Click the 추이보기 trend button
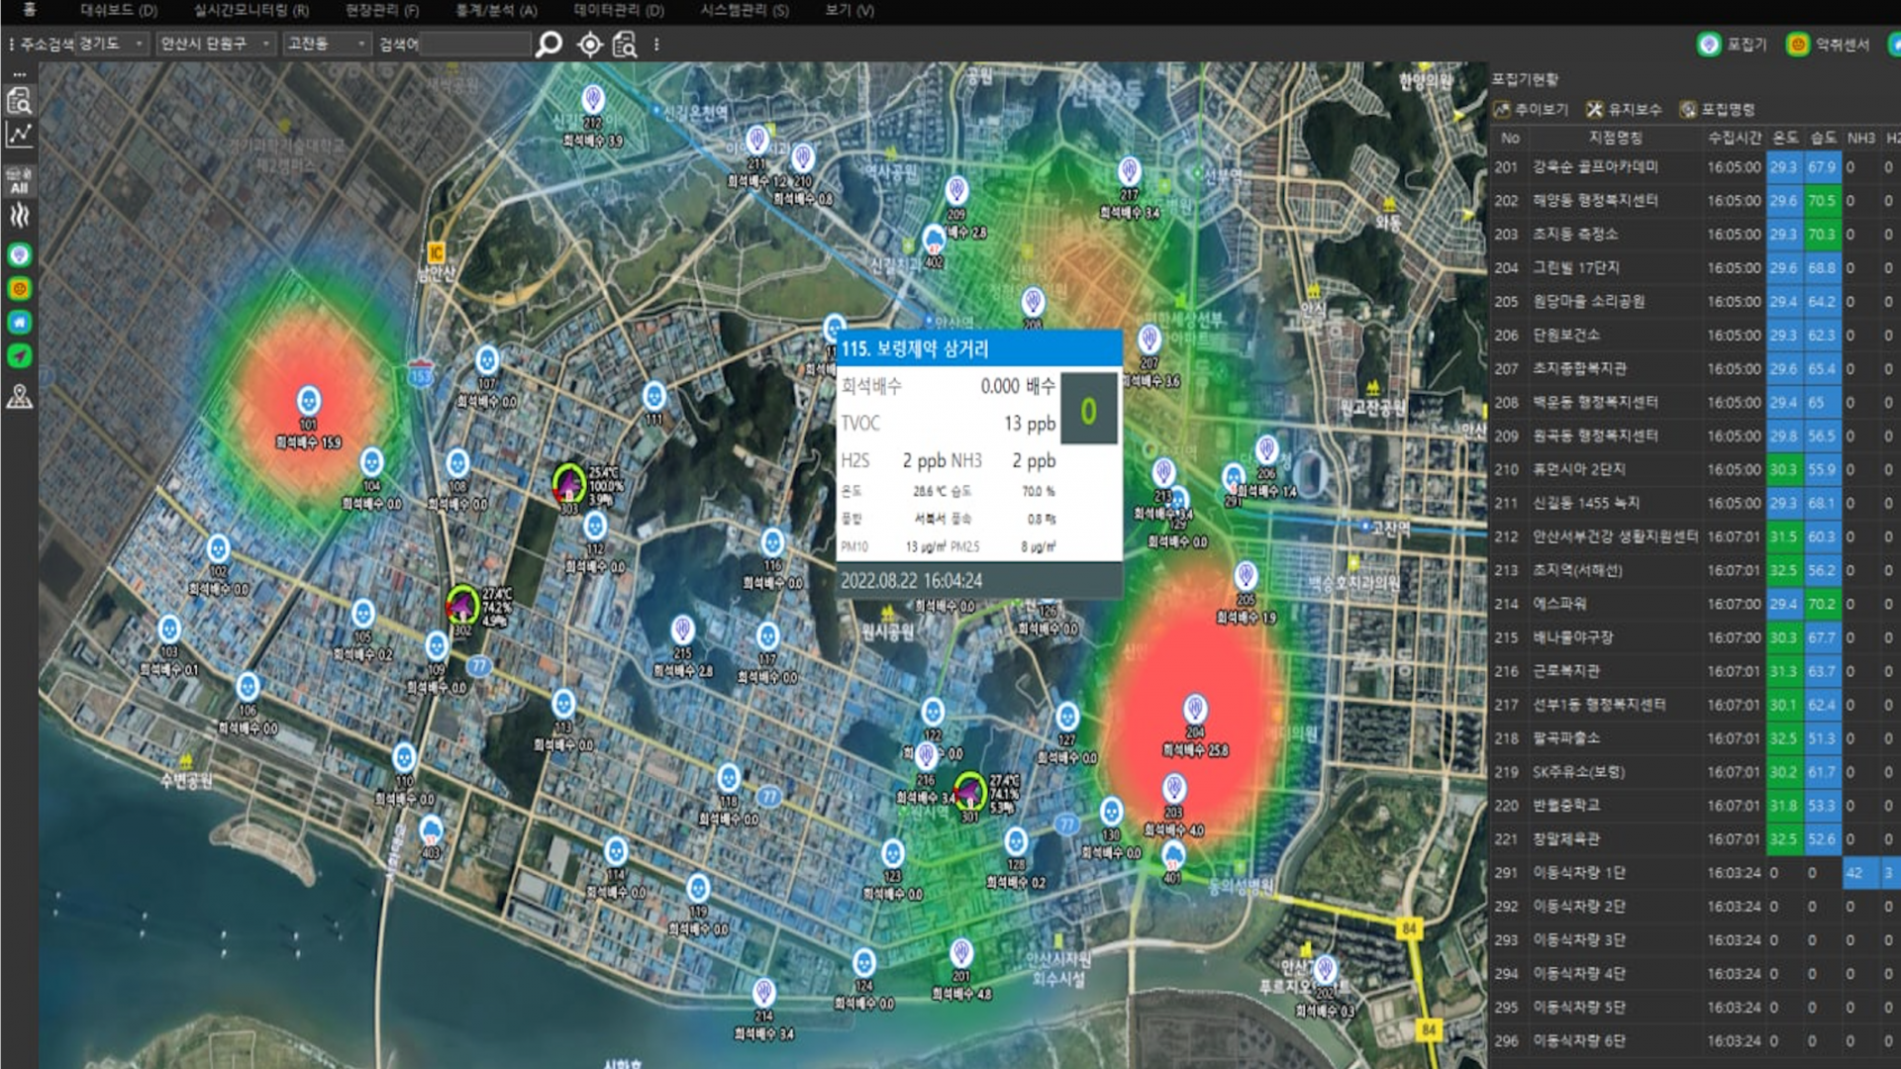 (x=1531, y=109)
